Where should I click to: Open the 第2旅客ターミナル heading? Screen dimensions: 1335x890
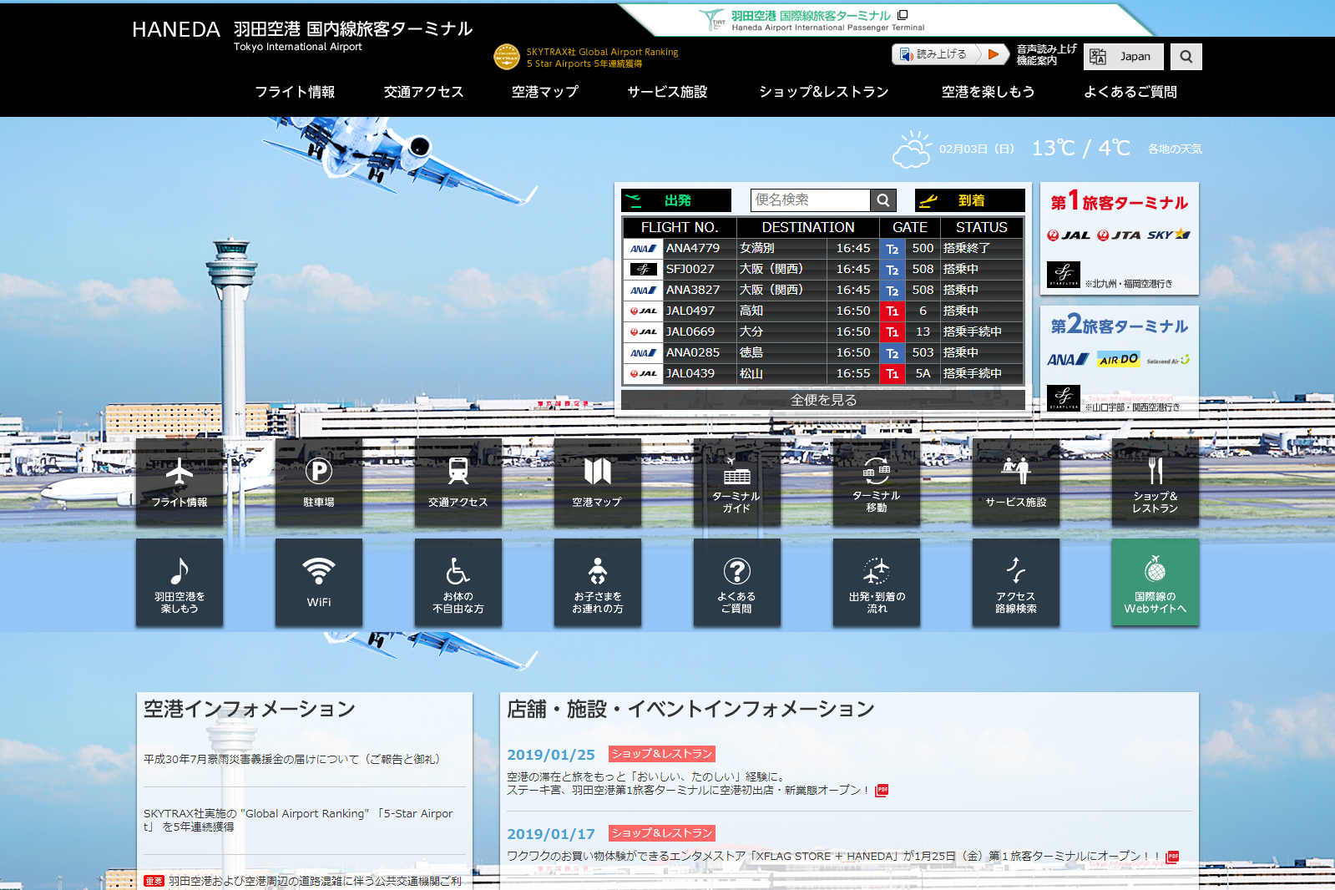coord(1119,325)
